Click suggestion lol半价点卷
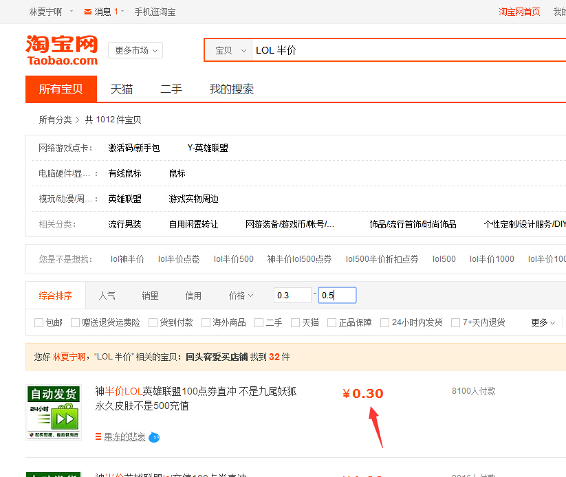Image resolution: width=566 pixels, height=477 pixels. click(179, 259)
